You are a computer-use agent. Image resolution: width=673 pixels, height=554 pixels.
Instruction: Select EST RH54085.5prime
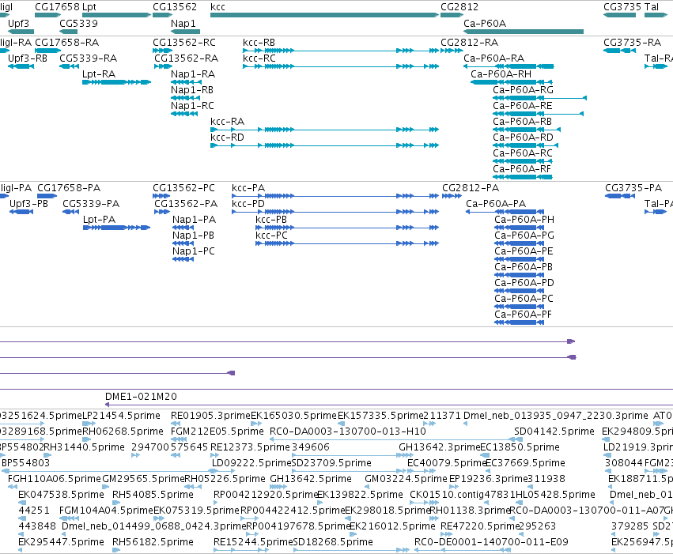pos(153,495)
